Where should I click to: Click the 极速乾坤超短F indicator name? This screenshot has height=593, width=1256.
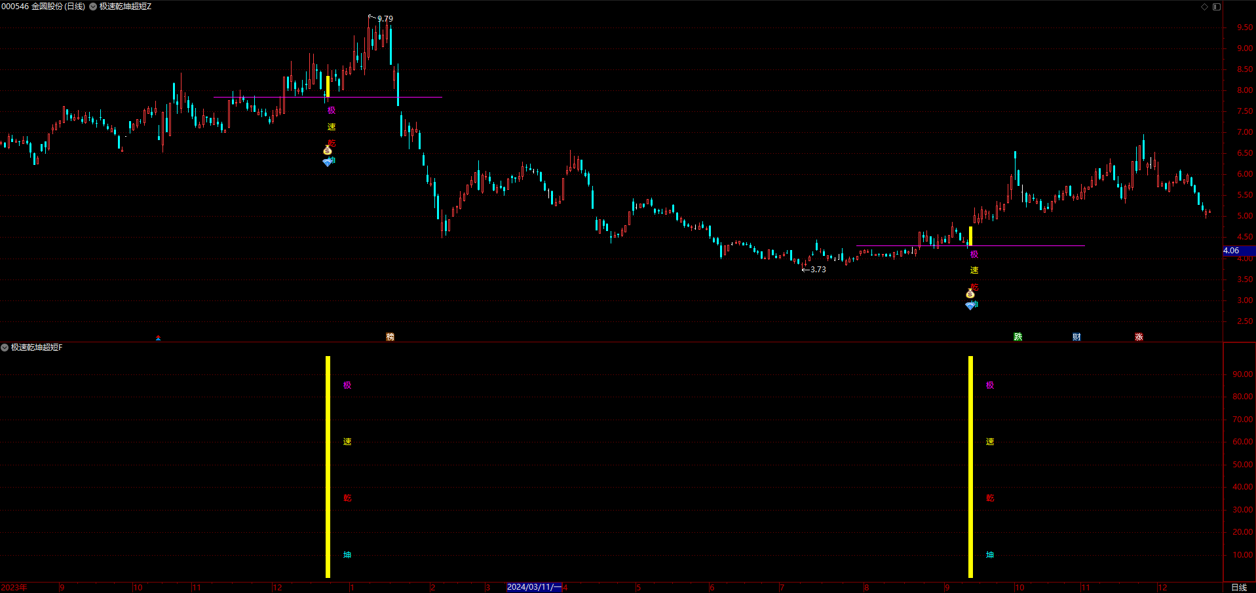37,348
